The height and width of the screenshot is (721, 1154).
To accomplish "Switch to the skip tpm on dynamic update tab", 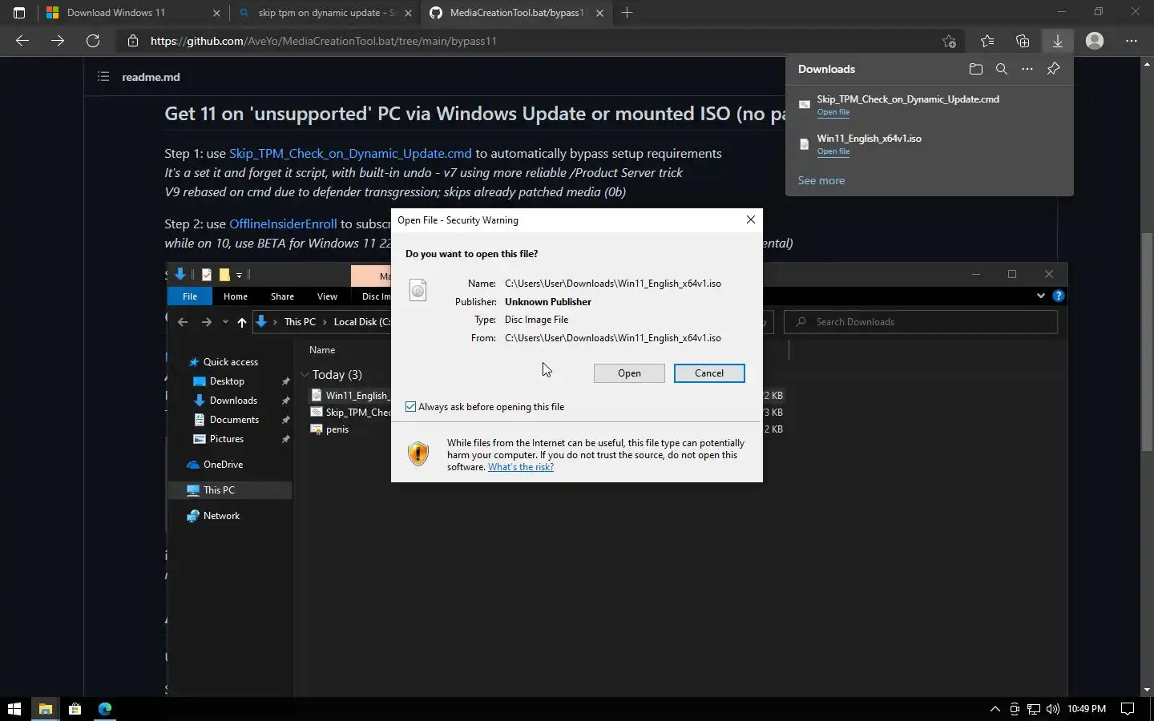I will 325,13.
